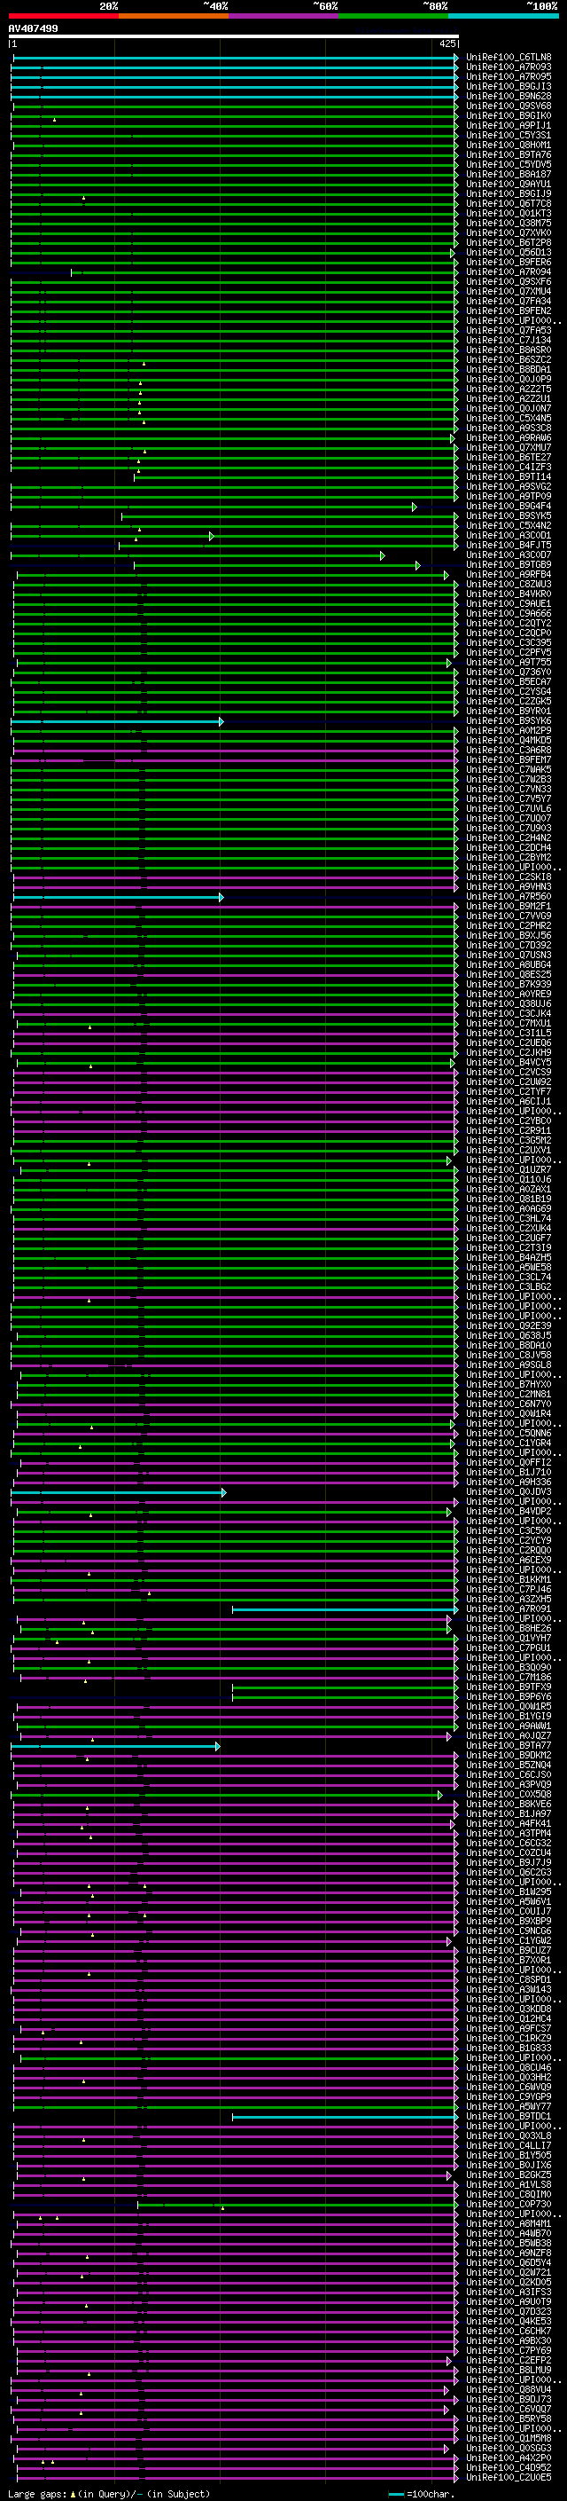Click hit label UniRef100_C1YGR4

[509, 1443]
